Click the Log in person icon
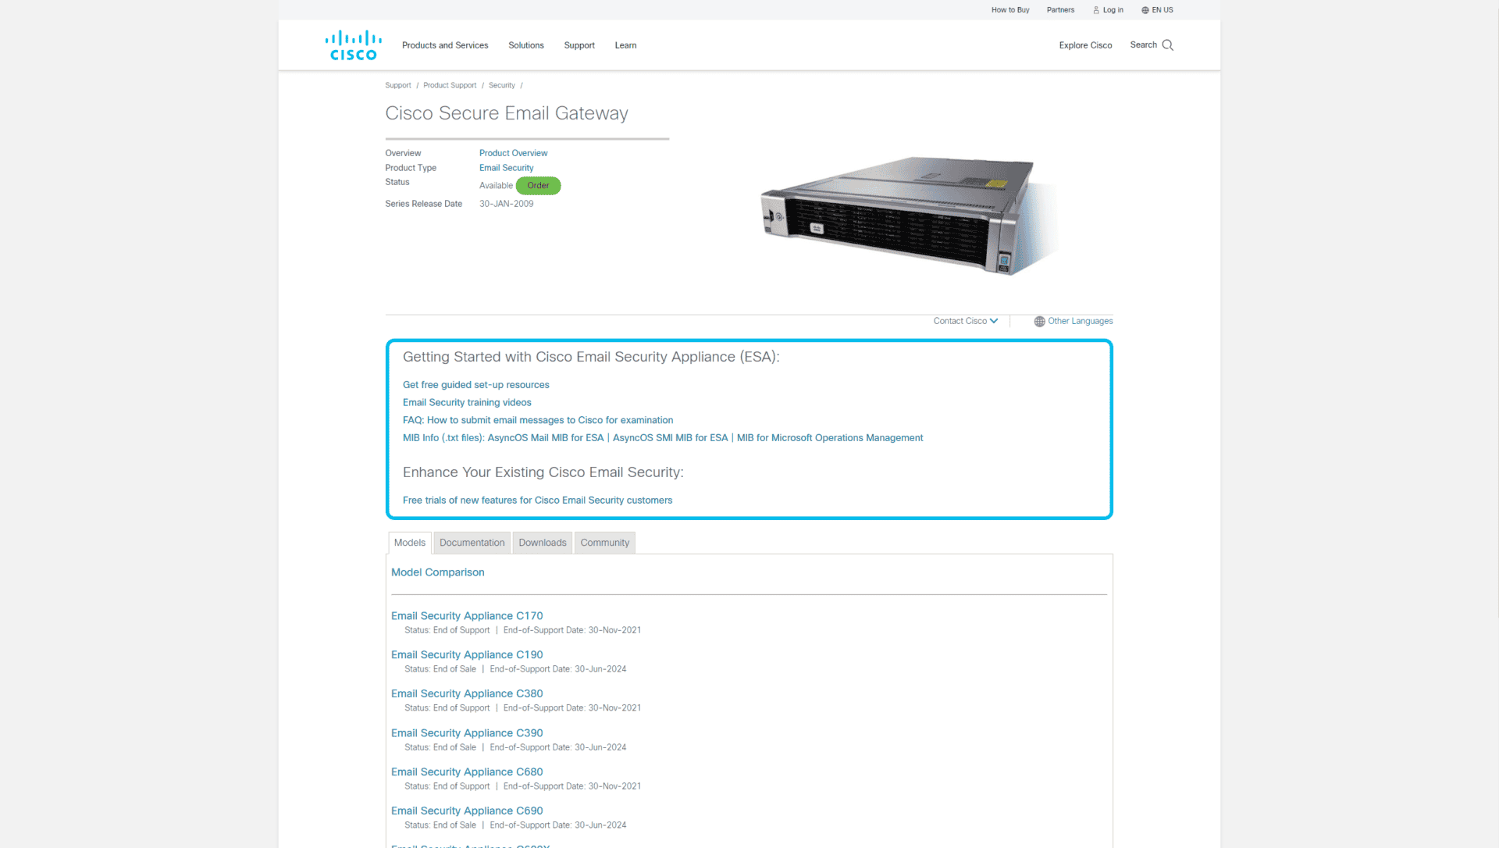Screen dimensions: 1499x848 point(1096,9)
